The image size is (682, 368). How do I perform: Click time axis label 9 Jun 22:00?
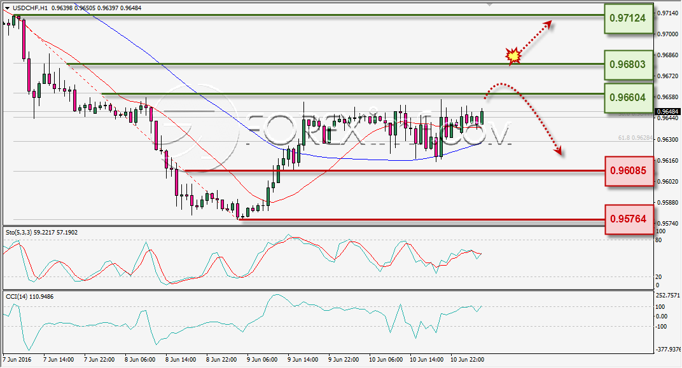tap(344, 360)
